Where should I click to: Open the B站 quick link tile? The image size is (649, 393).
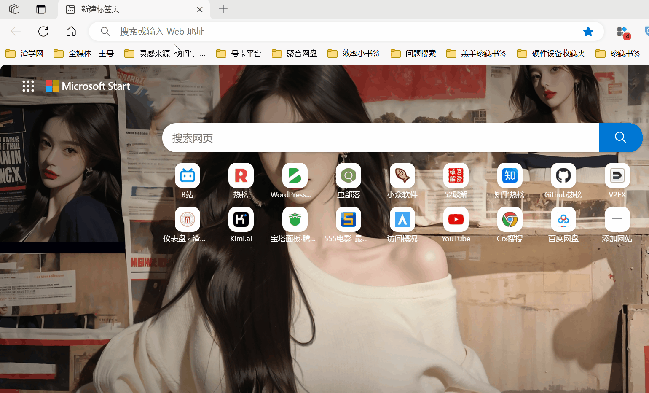point(188,176)
